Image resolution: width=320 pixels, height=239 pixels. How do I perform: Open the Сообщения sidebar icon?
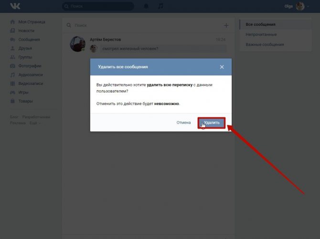pyautogui.click(x=12, y=40)
